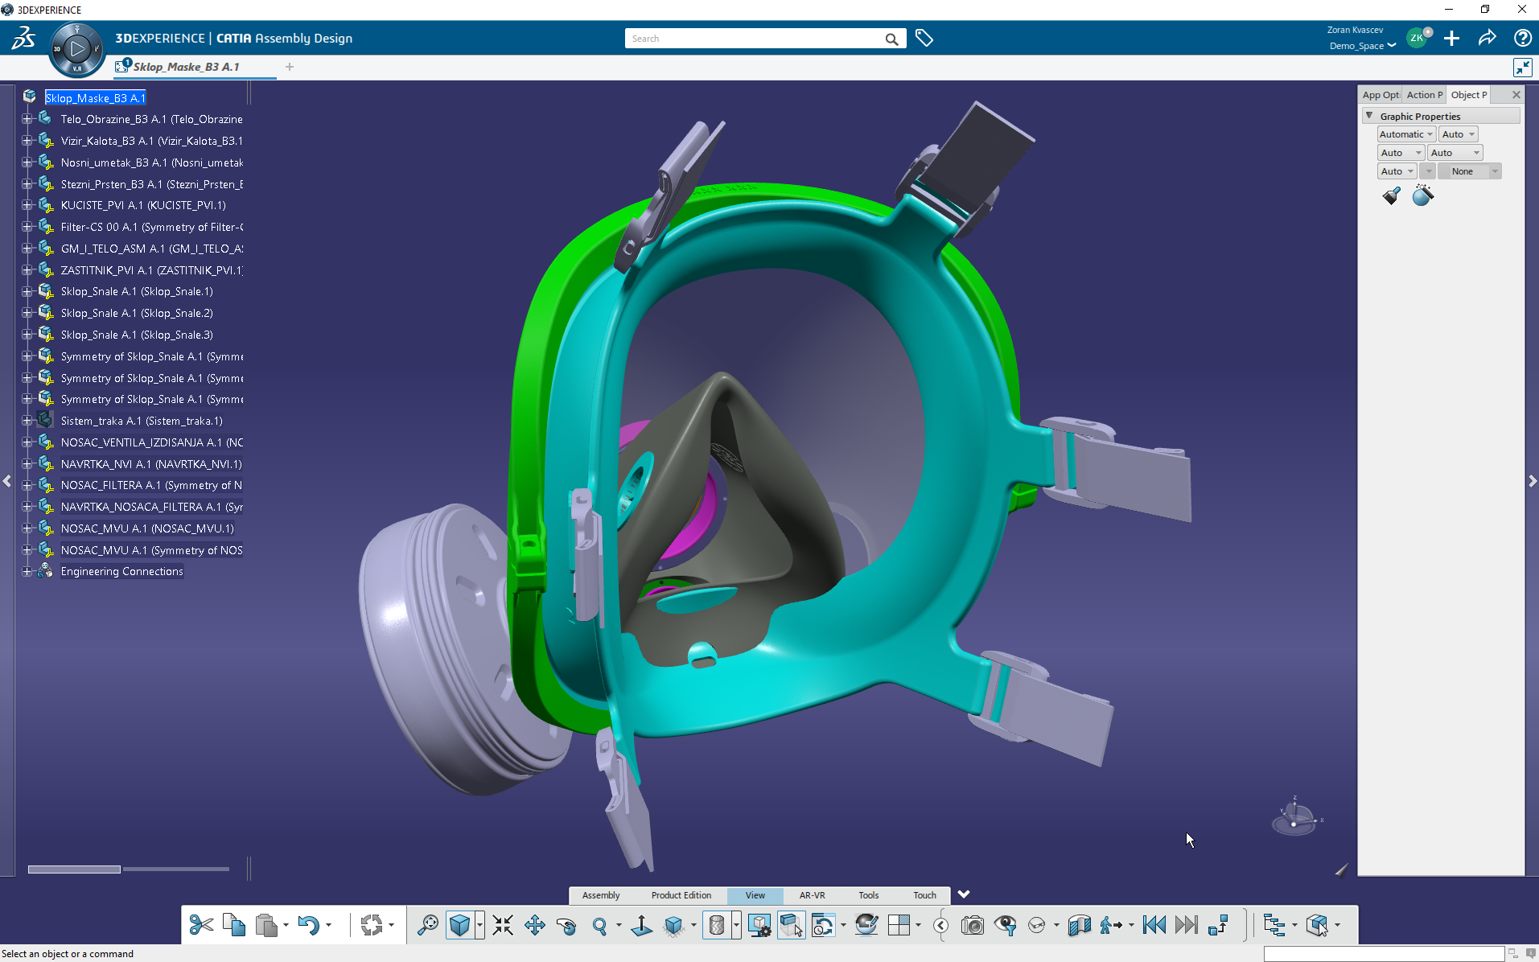Expand the Telo_Obrazine_B3 A.1 tree node
The height and width of the screenshot is (962, 1539).
pos(27,119)
